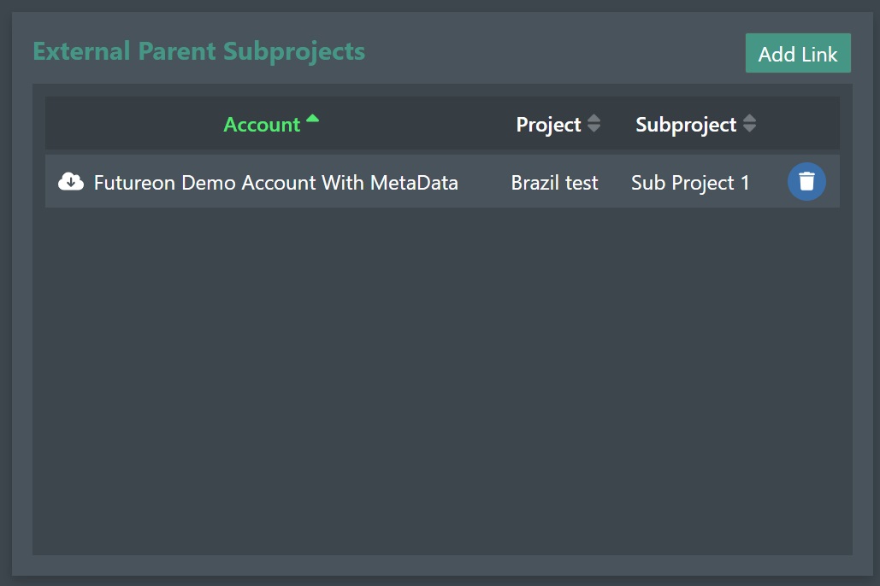Click panel background between heading and Add Link
880x586 pixels.
point(556,53)
